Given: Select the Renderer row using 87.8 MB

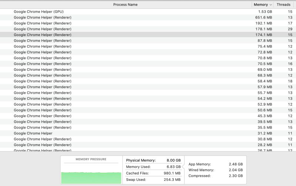Looking at the screenshot, I should coord(148,41).
